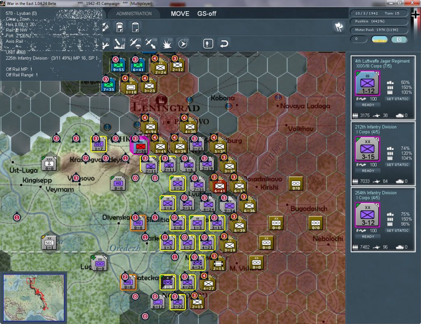The height and width of the screenshot is (324, 421).
Task: Select Soviet armored counter 2=15
Action: [218, 263]
